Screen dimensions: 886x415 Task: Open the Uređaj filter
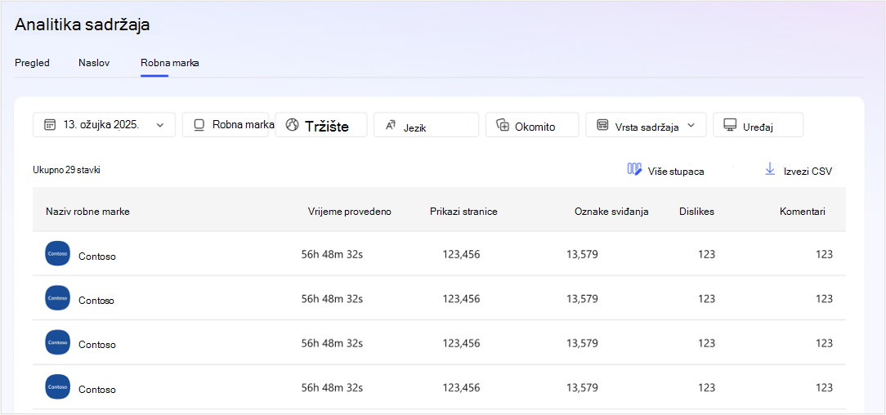[x=758, y=125]
